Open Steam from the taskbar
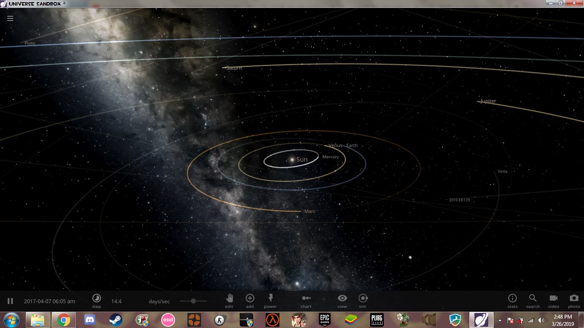The height and width of the screenshot is (328, 584). [116, 320]
